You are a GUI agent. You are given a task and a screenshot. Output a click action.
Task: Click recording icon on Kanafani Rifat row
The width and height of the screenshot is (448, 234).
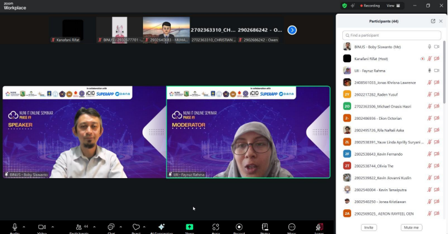[x=423, y=59]
